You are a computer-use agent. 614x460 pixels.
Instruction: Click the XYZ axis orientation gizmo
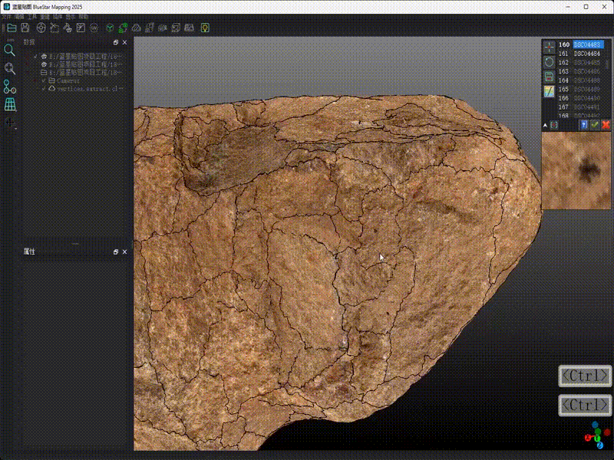(597, 435)
